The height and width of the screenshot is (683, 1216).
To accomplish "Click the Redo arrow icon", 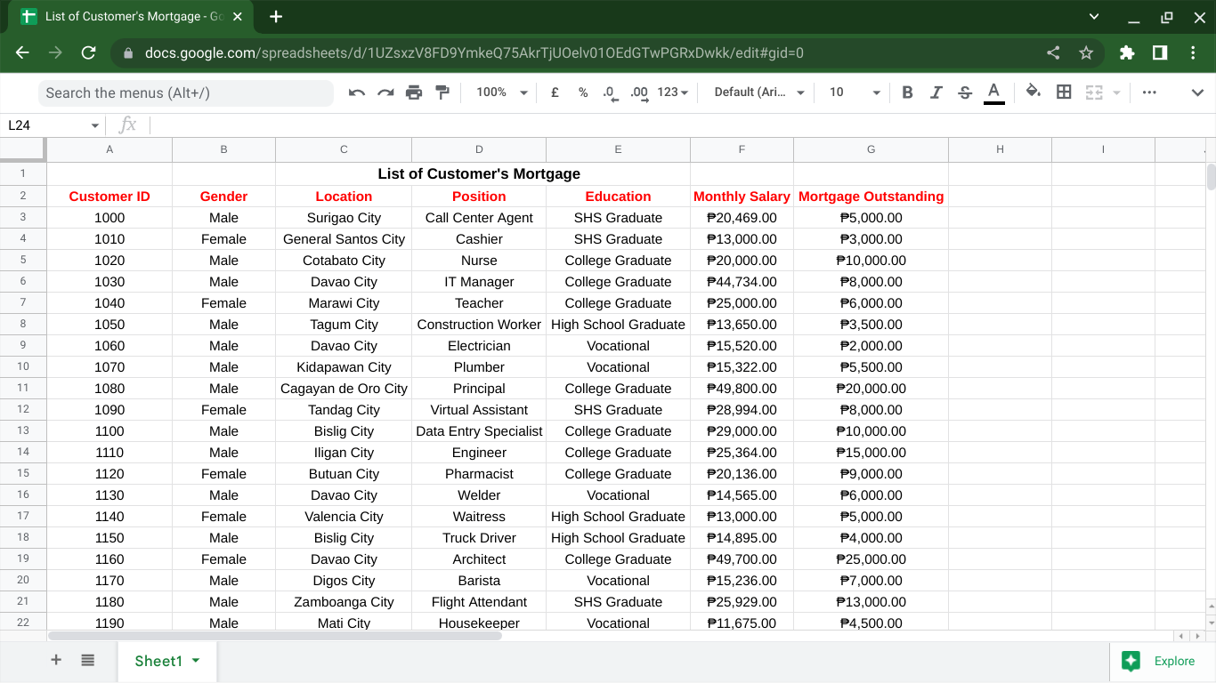I will 385,92.
